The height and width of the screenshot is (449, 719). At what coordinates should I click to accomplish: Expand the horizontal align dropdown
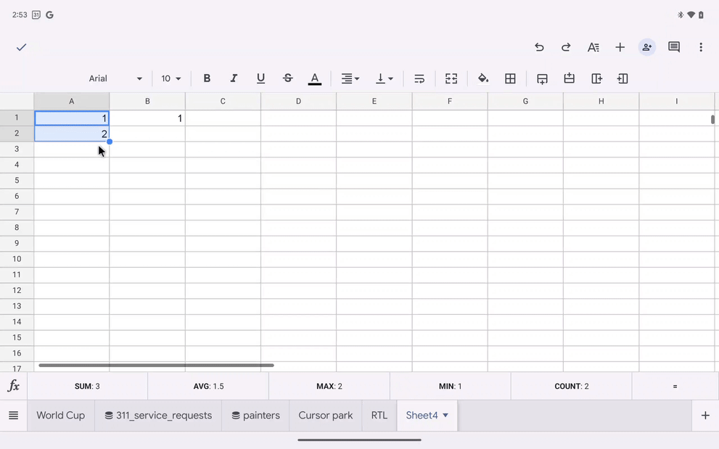tap(350, 78)
